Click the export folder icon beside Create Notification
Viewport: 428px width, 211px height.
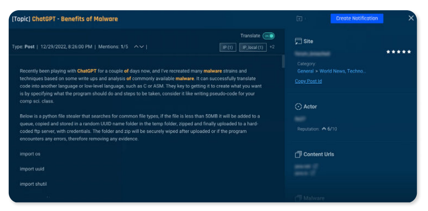(299, 19)
